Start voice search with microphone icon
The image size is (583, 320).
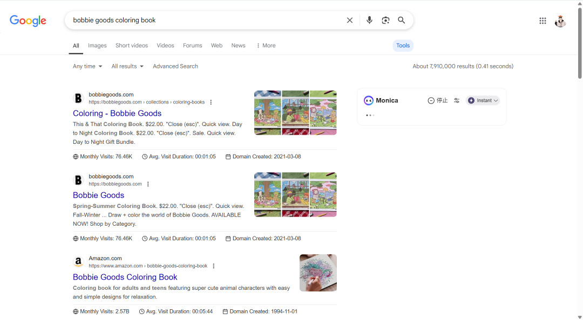point(369,20)
